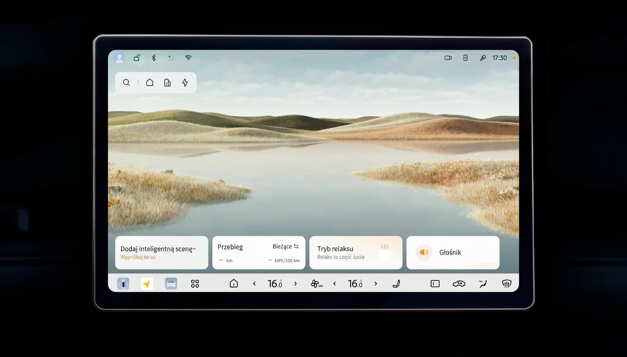
Task: Decrease the driver temperature
Action: click(x=254, y=284)
